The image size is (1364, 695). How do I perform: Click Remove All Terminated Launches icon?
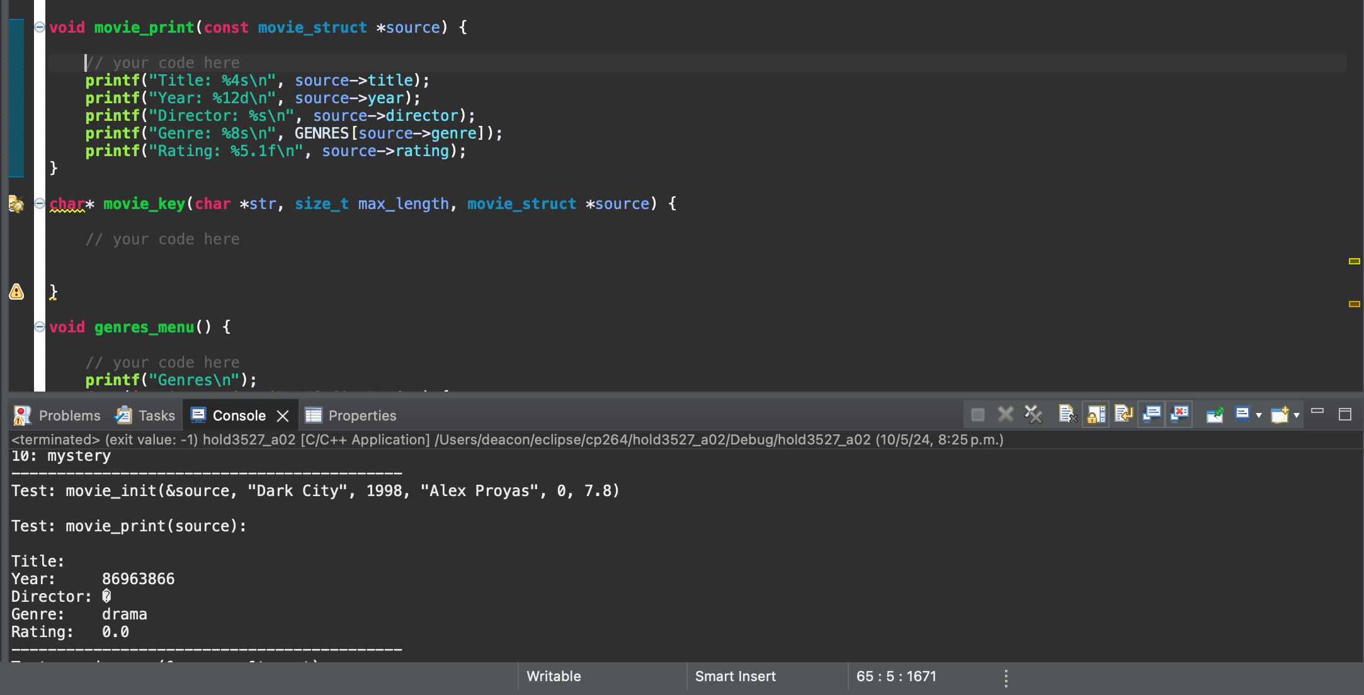(x=1033, y=414)
